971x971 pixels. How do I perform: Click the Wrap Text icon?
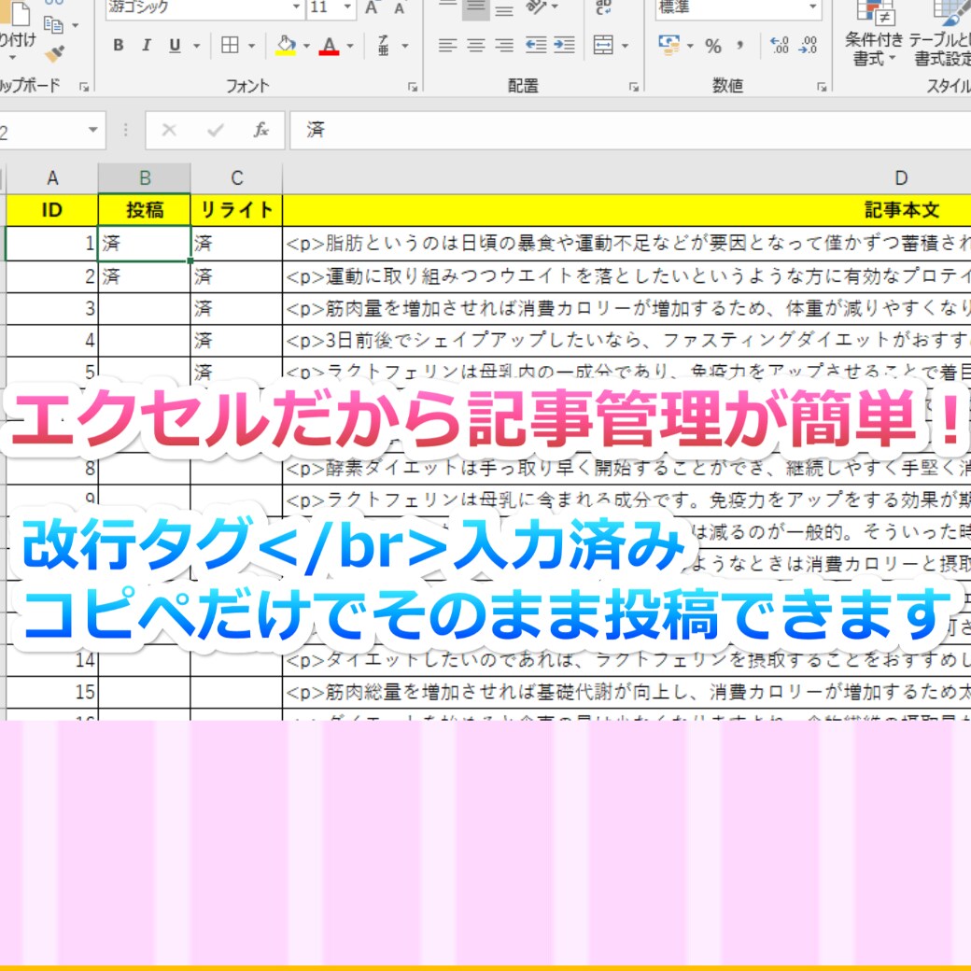click(x=603, y=7)
